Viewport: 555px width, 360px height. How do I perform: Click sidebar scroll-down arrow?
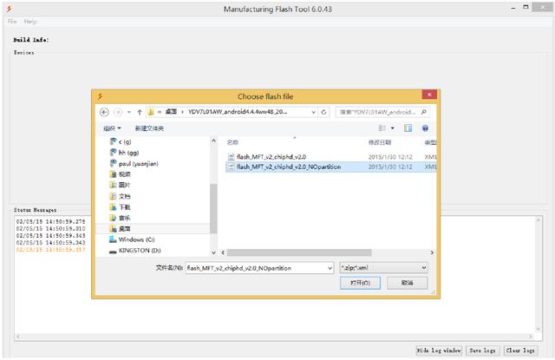[213, 252]
